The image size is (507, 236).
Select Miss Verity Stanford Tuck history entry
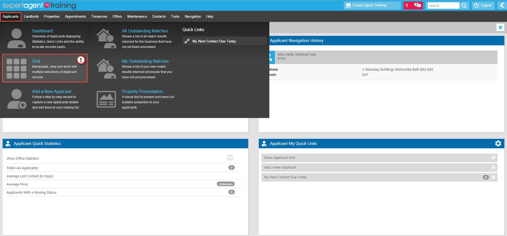pyautogui.click(x=383, y=57)
